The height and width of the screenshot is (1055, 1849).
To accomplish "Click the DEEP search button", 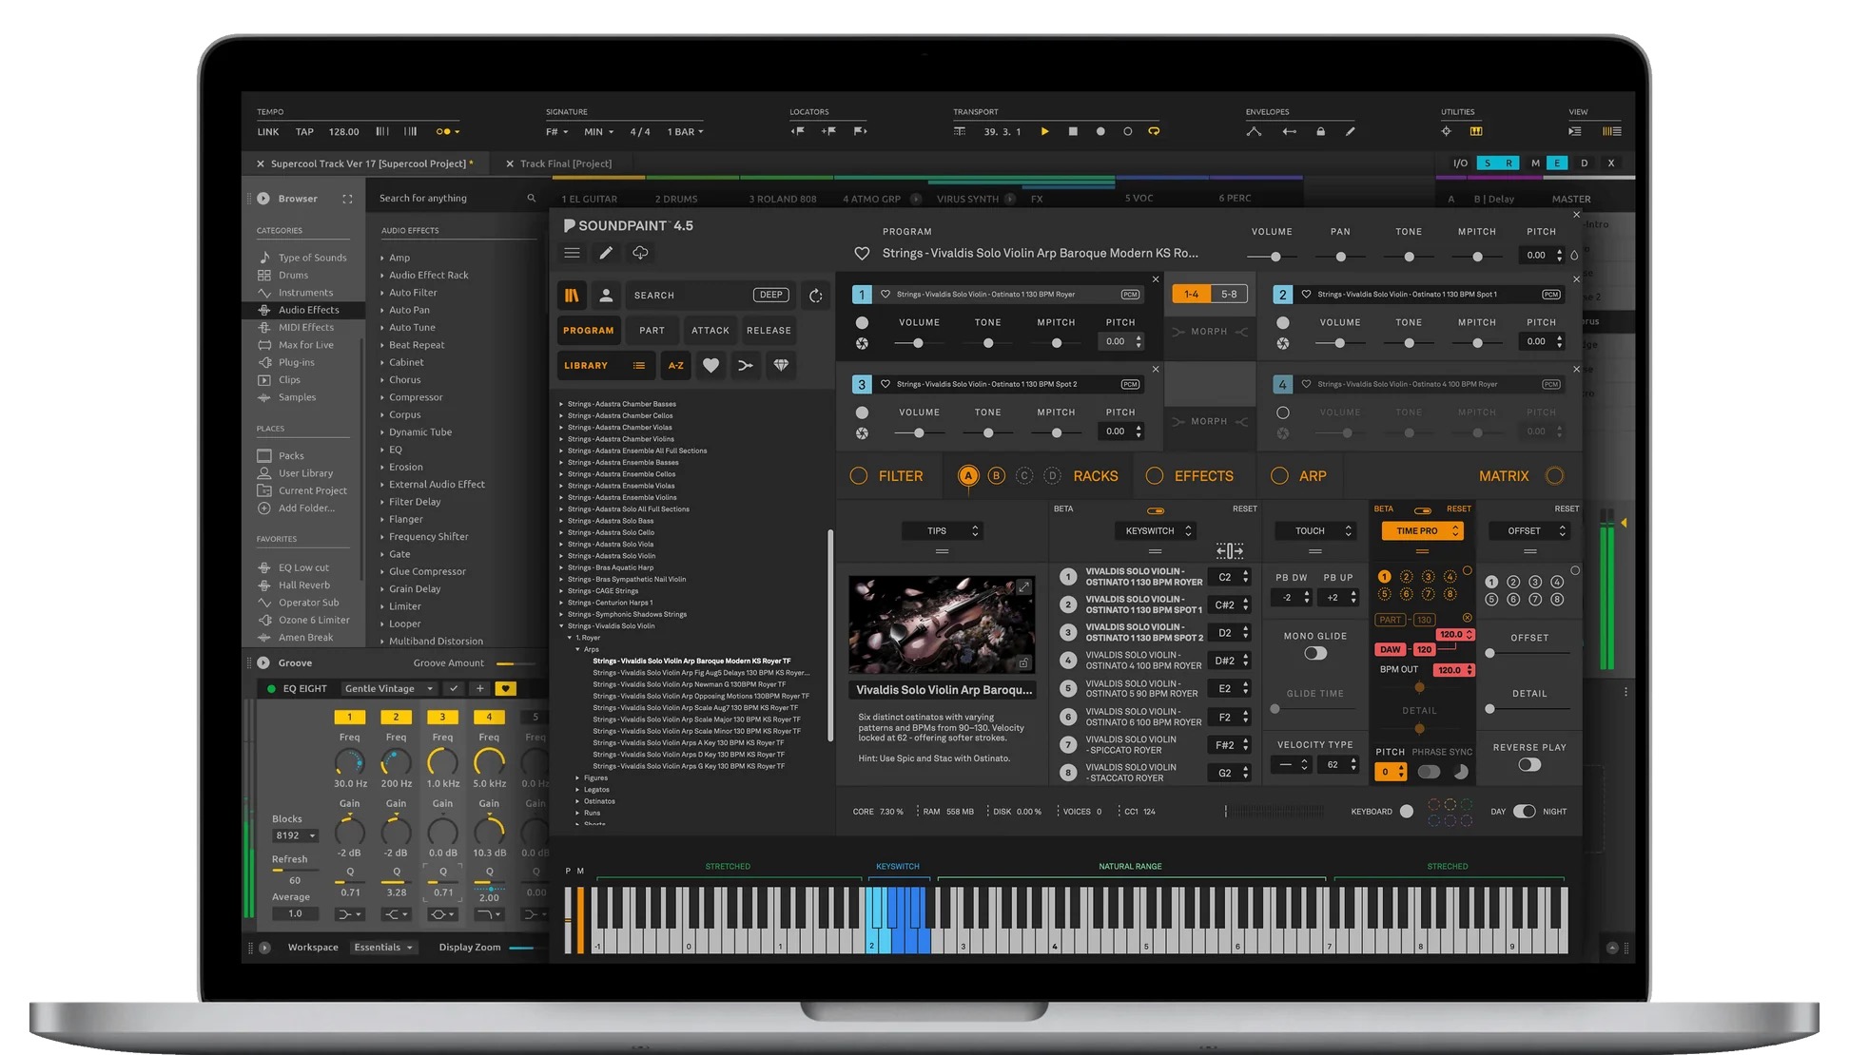I will pyautogui.click(x=771, y=296).
